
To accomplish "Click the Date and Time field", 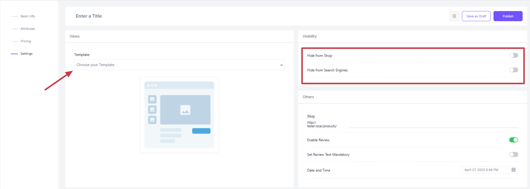I will point(490,170).
